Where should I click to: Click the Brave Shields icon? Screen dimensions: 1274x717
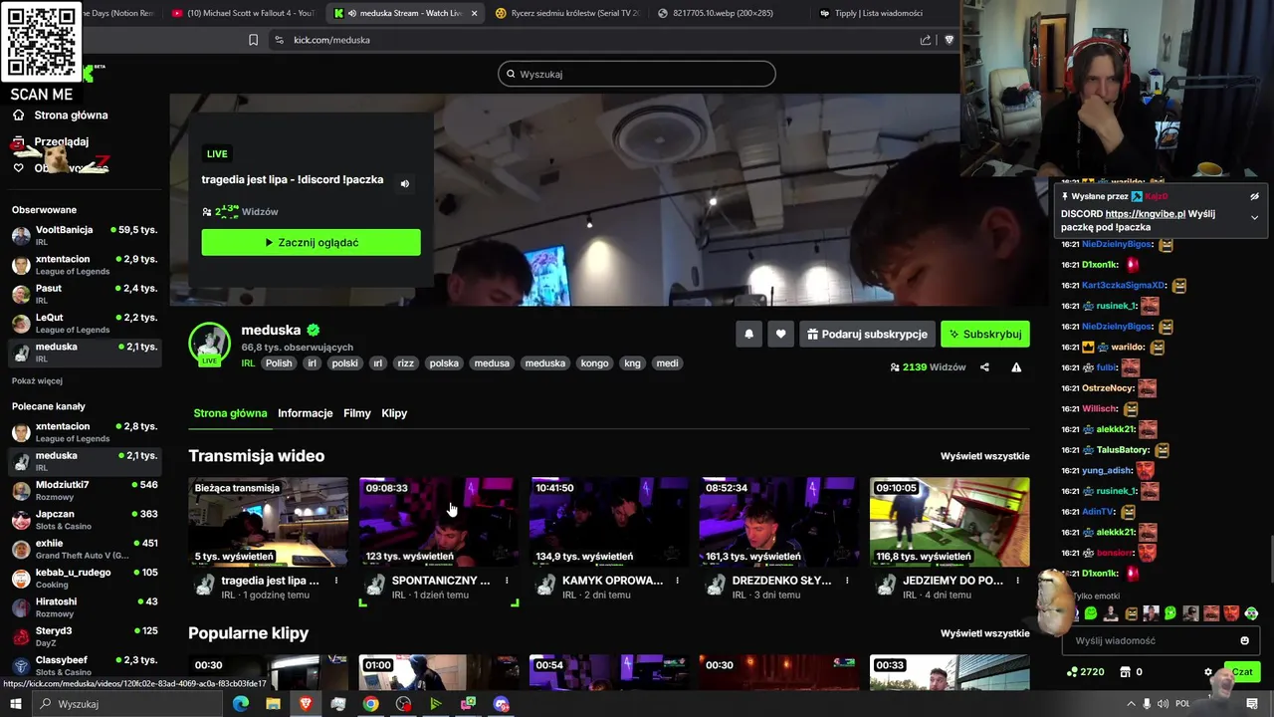click(949, 40)
